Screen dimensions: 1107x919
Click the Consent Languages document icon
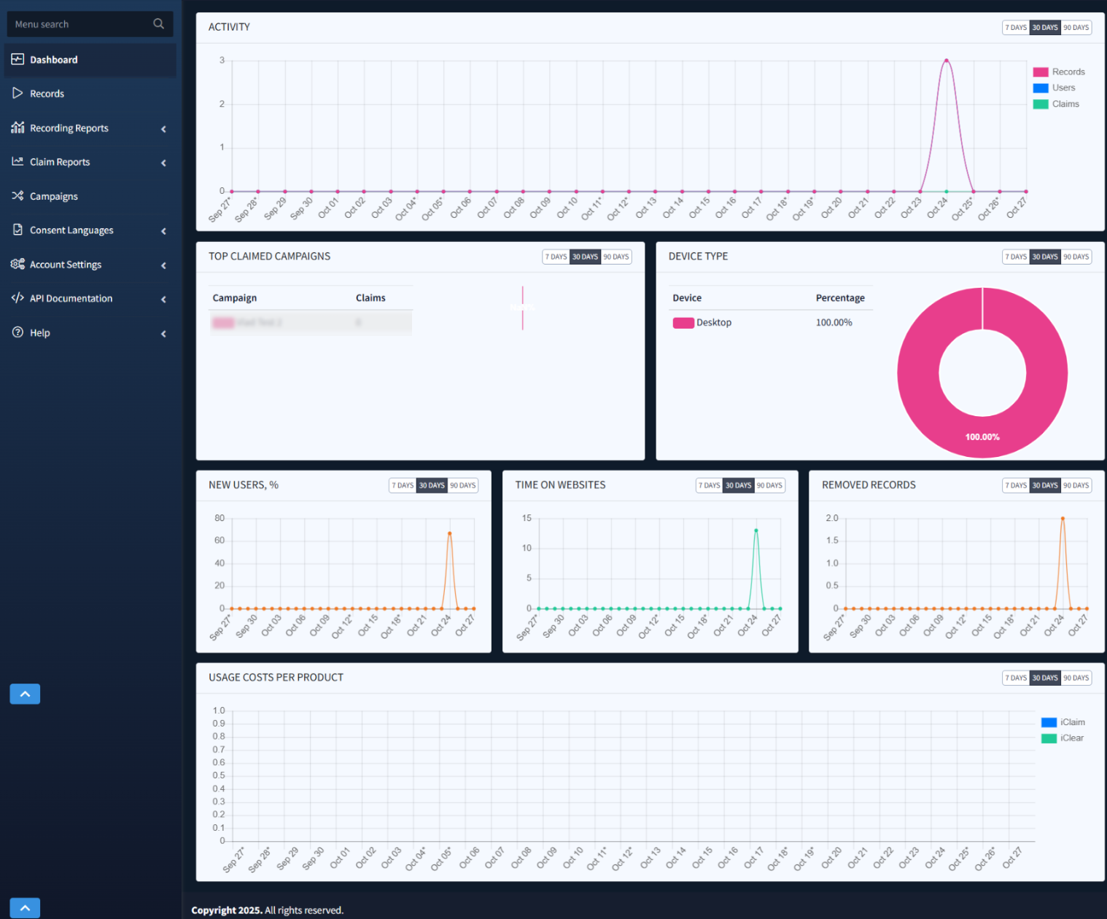(x=18, y=230)
